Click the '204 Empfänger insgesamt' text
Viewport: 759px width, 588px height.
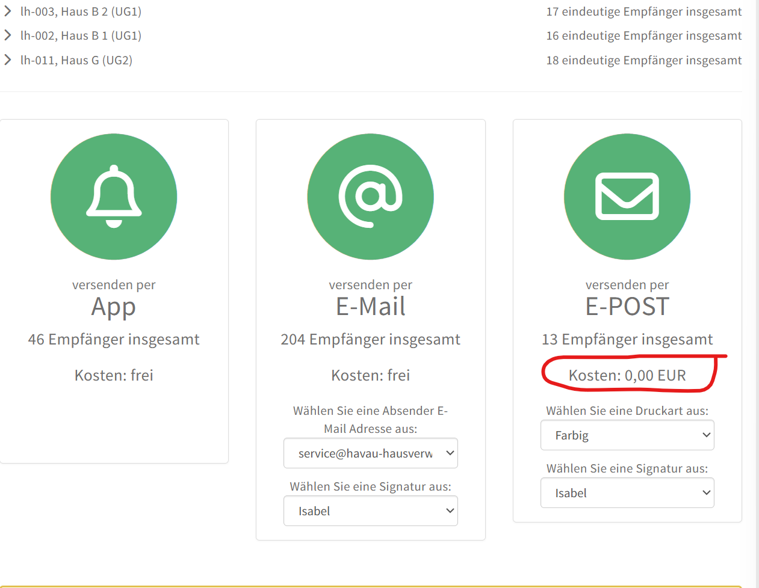pyautogui.click(x=370, y=340)
